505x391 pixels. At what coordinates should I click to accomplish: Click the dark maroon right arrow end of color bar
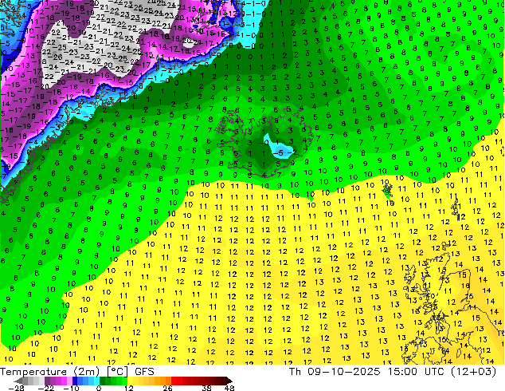point(229,381)
